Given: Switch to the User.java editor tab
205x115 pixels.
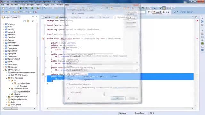Looking at the screenshot, I should click(105, 17).
